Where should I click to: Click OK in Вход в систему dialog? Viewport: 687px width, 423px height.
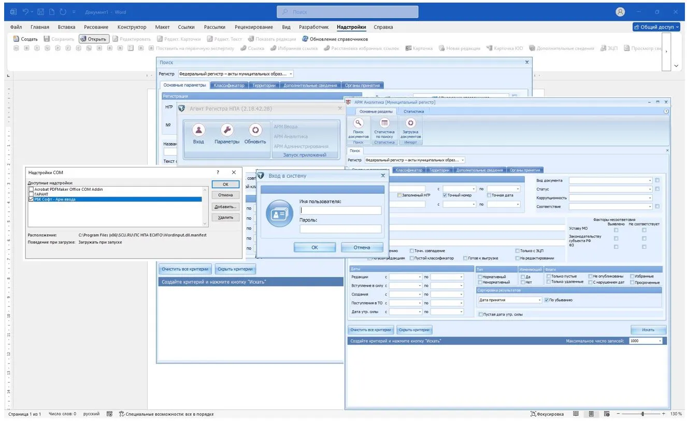(314, 248)
